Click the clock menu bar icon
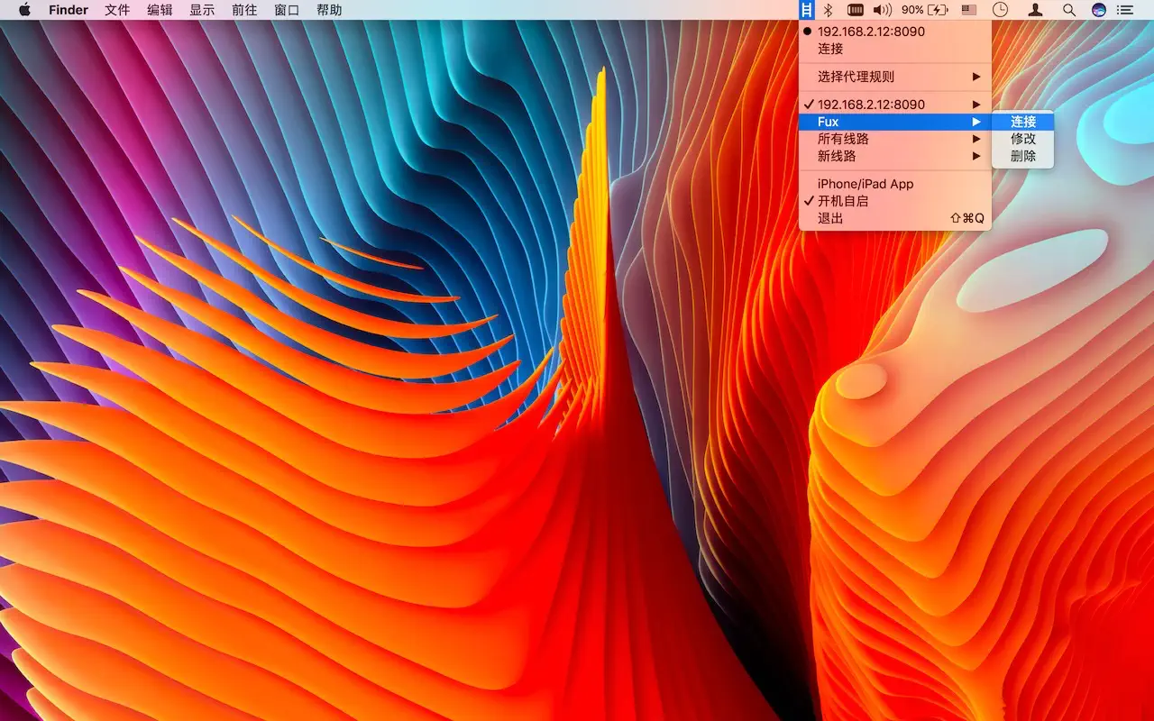 (x=1001, y=10)
